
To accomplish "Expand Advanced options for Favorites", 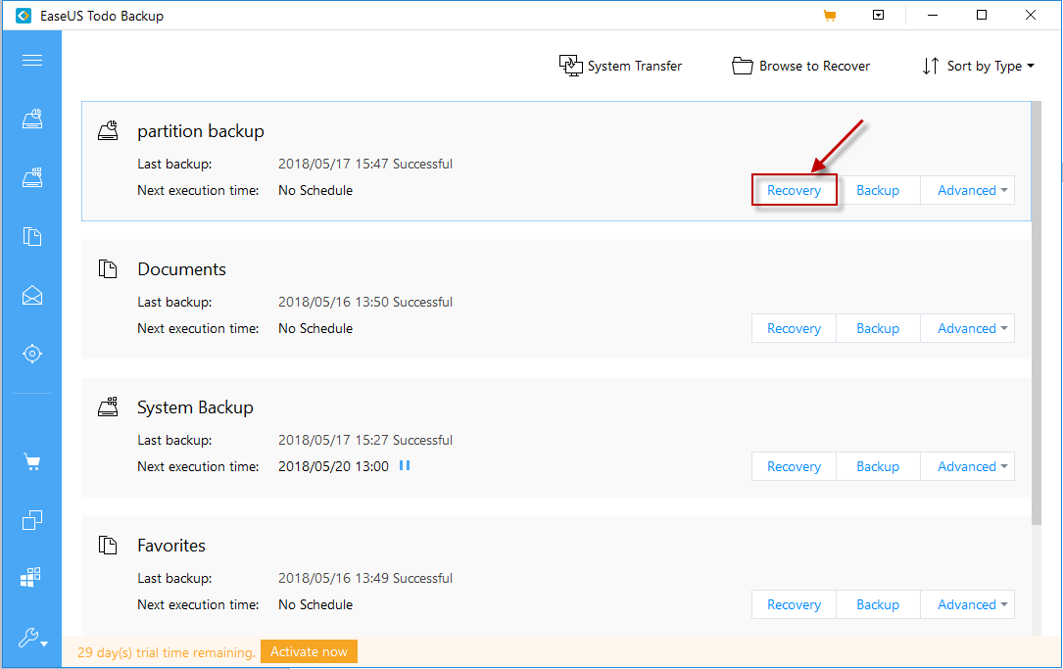I will pos(967,604).
